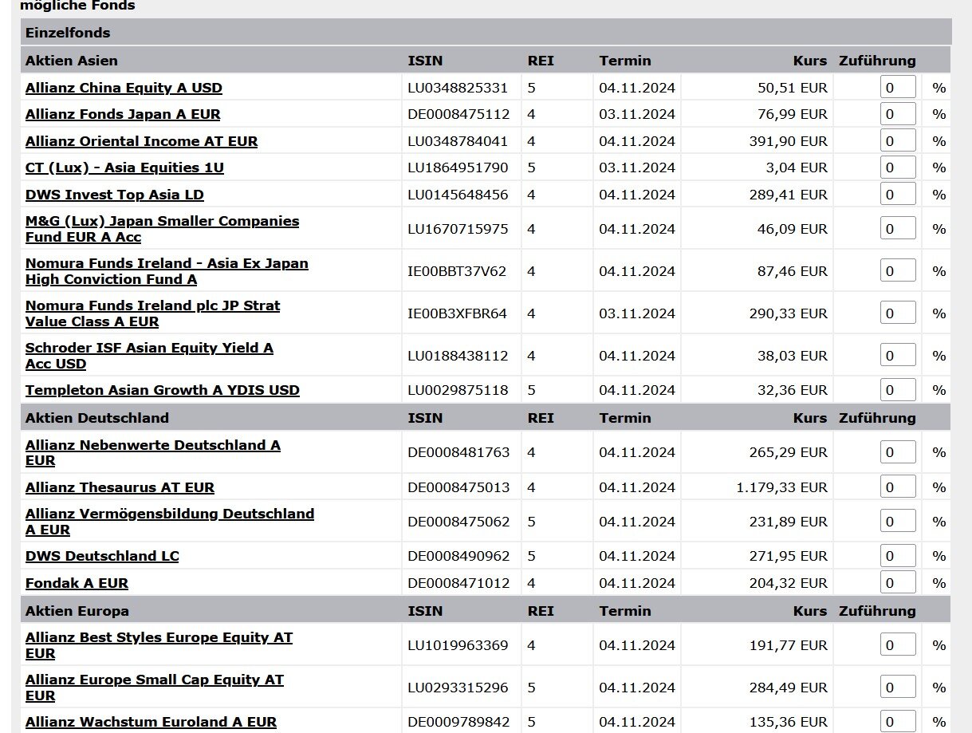Viewport: 972px width, 733px height.
Task: Open Fondak A EUR fund link
Action: click(x=77, y=583)
